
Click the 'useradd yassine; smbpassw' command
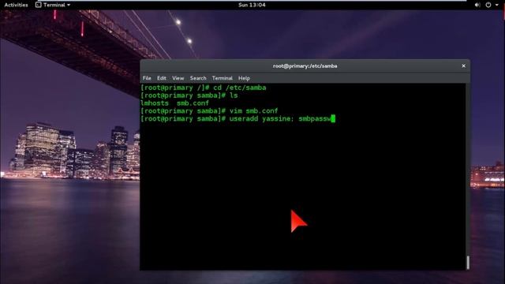tap(280, 118)
